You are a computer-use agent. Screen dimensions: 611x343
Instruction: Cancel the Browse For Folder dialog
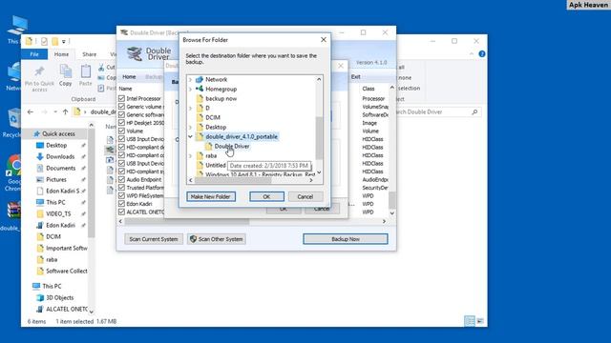pyautogui.click(x=305, y=197)
